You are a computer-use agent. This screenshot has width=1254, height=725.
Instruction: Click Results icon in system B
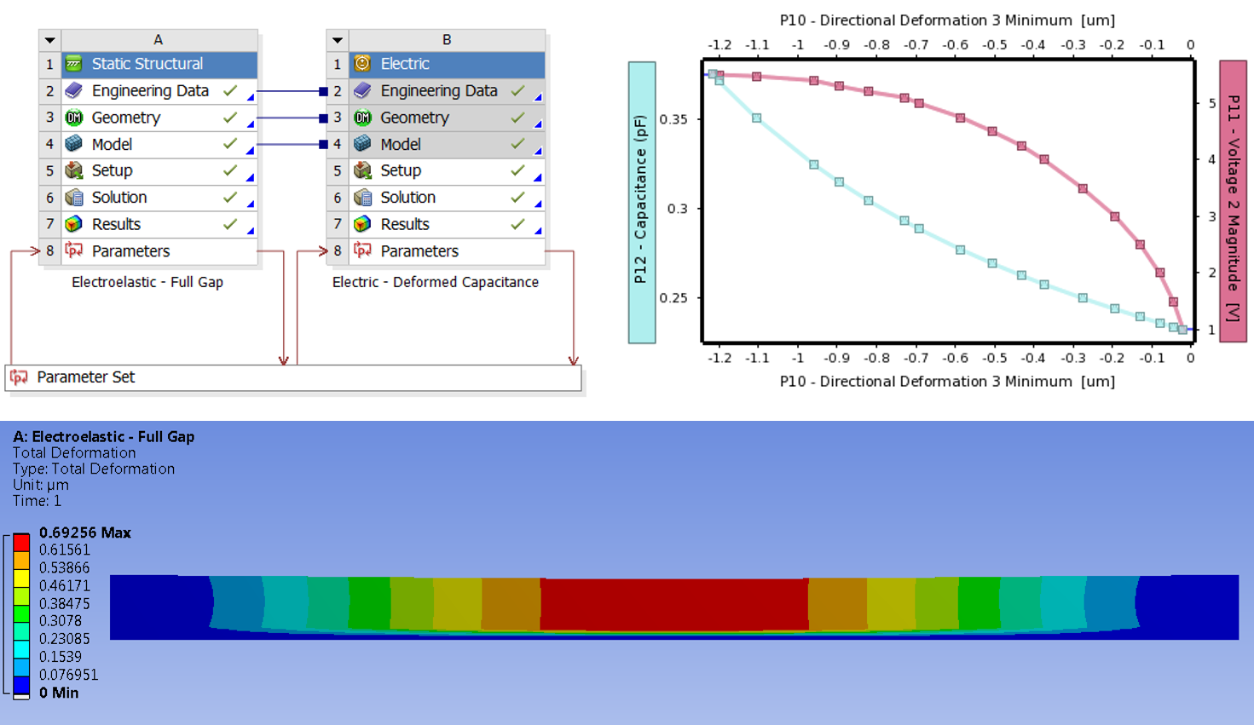362,224
